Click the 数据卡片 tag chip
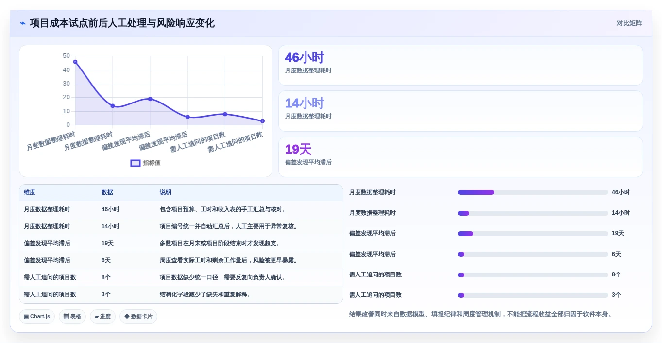The image size is (662, 343). coord(138,317)
